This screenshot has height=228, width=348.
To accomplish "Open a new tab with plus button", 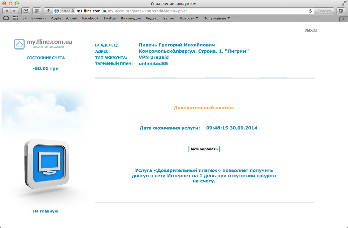I will pyautogui.click(x=343, y=19).
